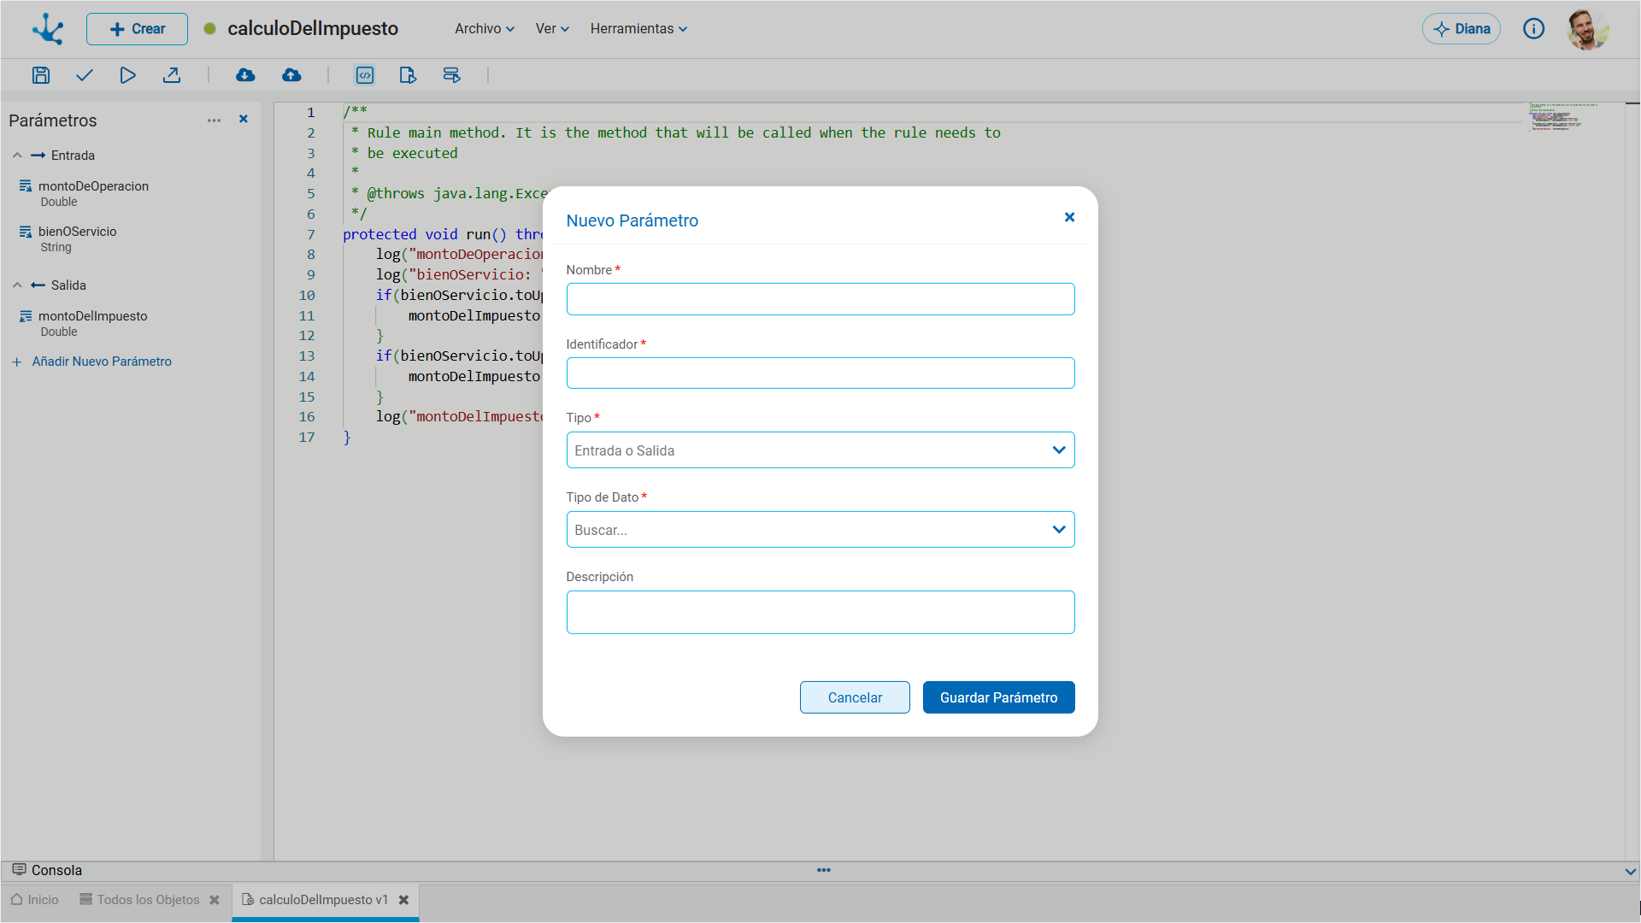Open the Ver menu
The height and width of the screenshot is (923, 1641).
(x=552, y=29)
